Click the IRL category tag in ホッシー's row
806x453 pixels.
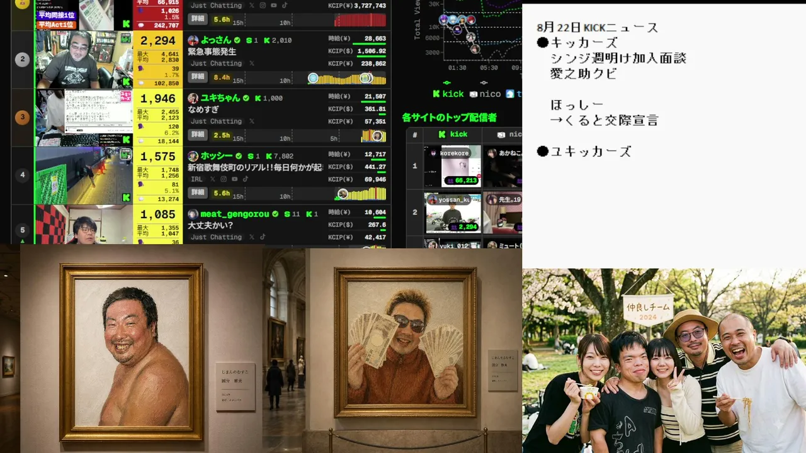pyautogui.click(x=197, y=179)
